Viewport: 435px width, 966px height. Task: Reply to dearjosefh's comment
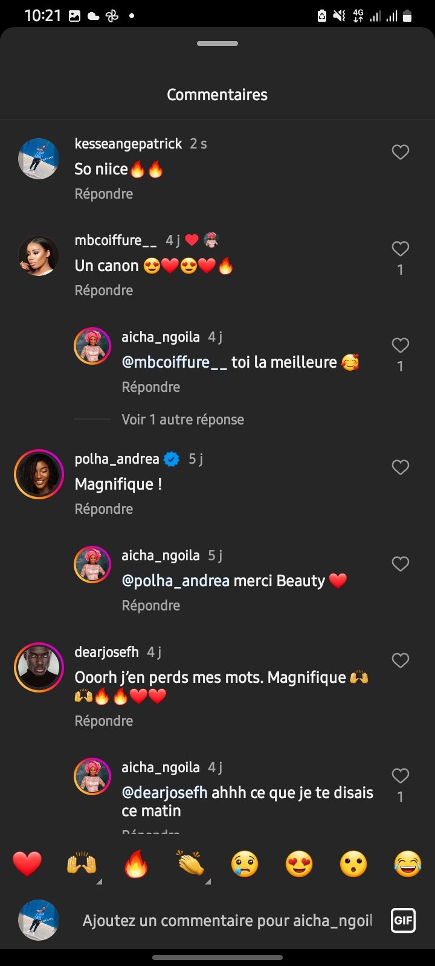point(104,721)
